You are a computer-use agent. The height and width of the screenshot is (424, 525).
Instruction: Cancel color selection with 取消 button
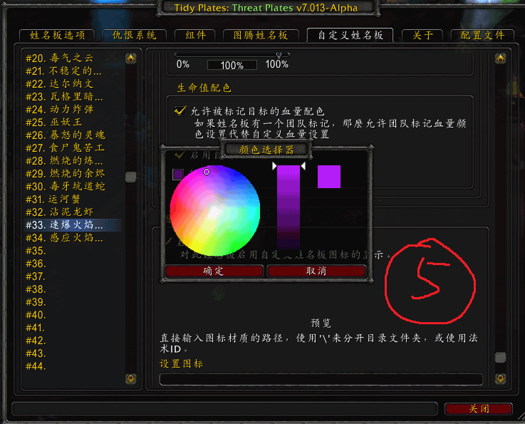tap(316, 271)
